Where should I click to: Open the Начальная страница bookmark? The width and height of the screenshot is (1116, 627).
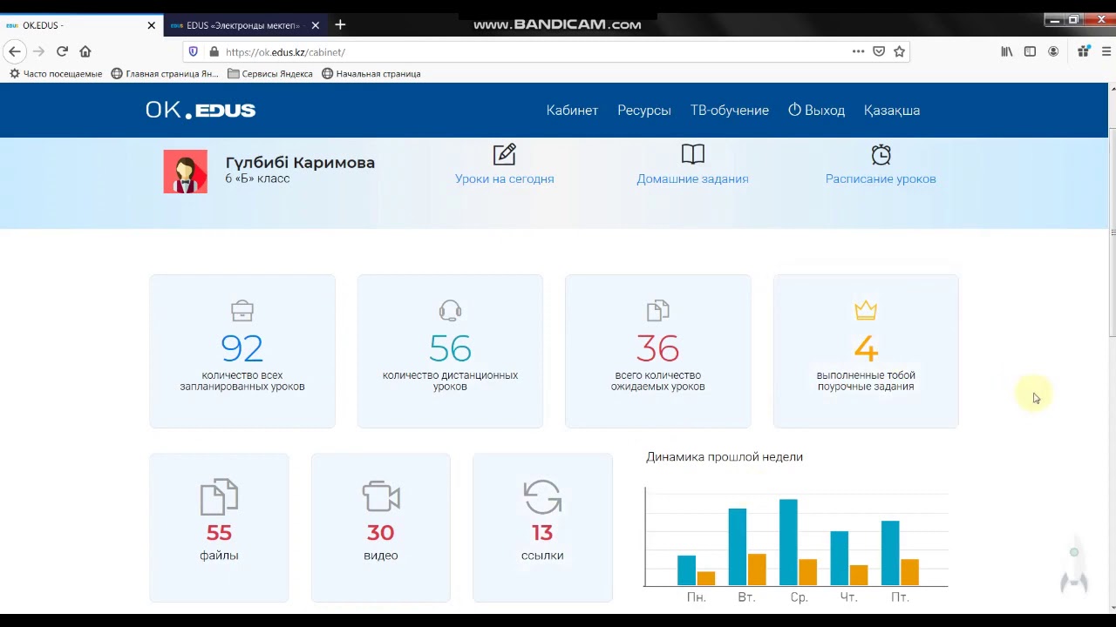[371, 74]
